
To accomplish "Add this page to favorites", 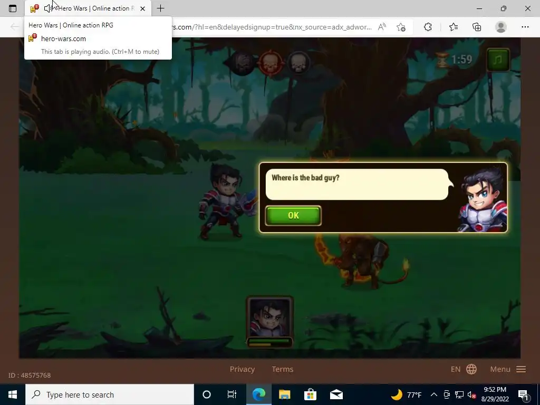I will (x=401, y=27).
